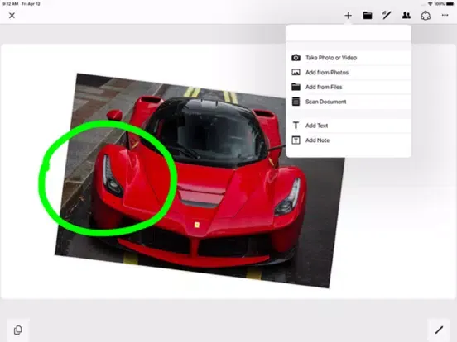
Task: Tap the copy pages icon at bottom left
Action: click(17, 330)
